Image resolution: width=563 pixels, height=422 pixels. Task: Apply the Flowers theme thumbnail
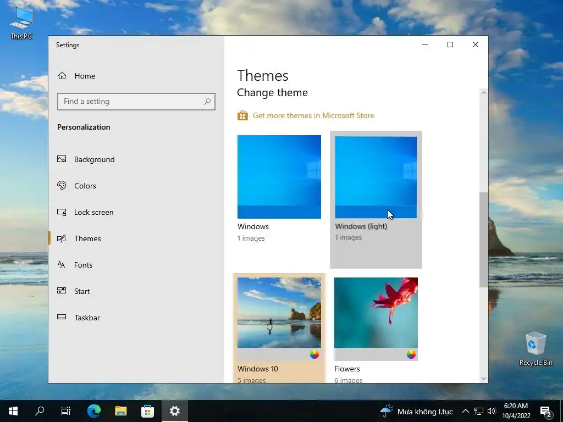pyautogui.click(x=376, y=313)
